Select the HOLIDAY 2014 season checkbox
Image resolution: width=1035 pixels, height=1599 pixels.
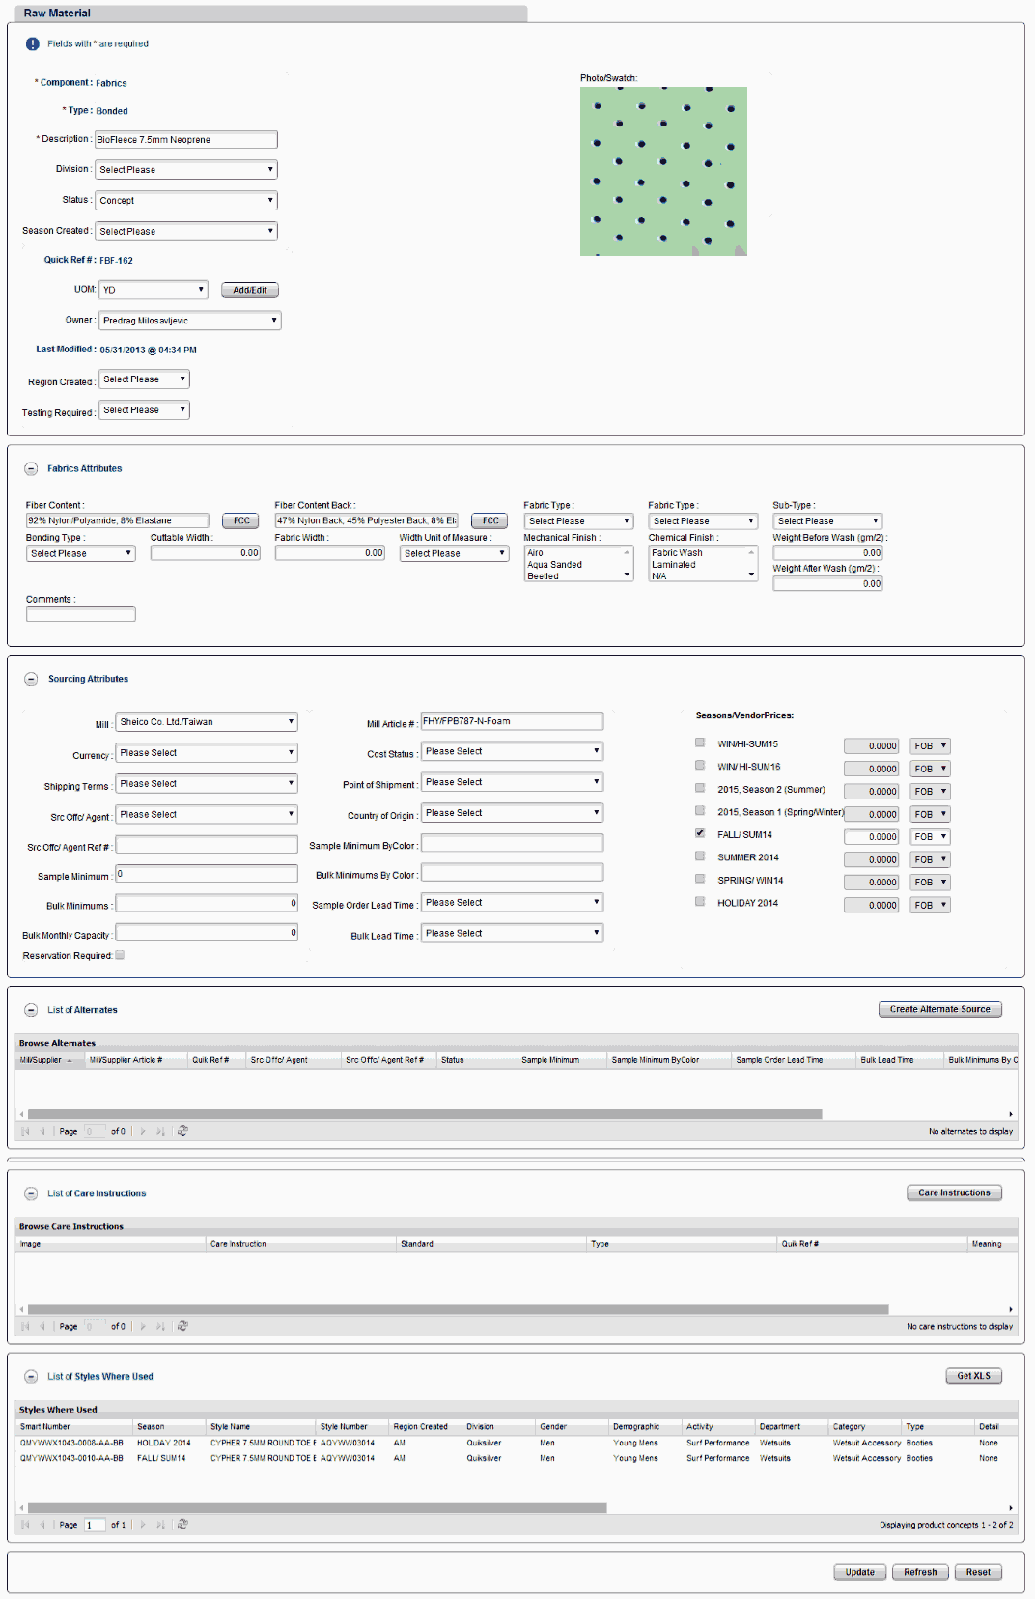(x=700, y=901)
